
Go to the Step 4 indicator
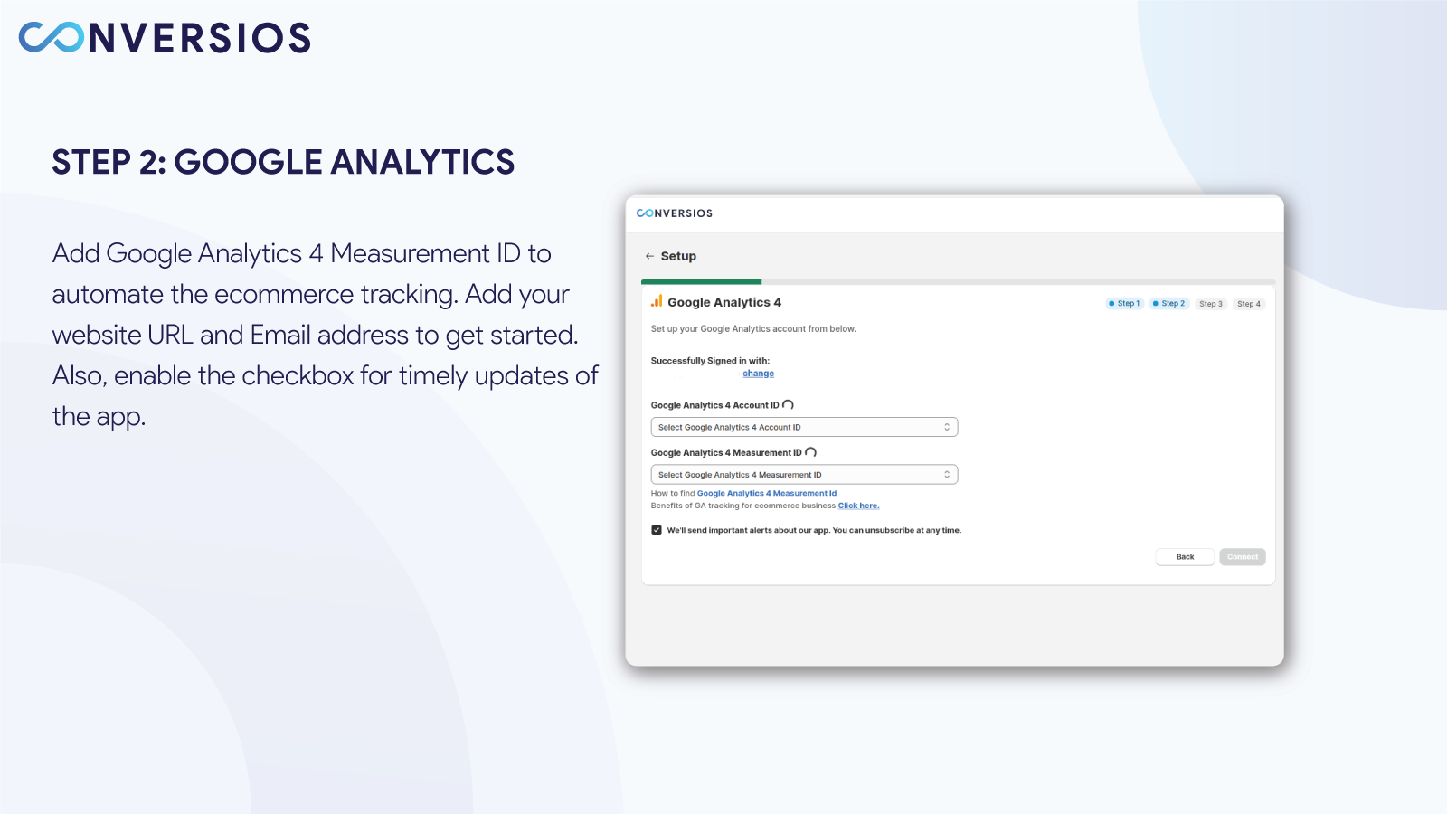coord(1249,304)
